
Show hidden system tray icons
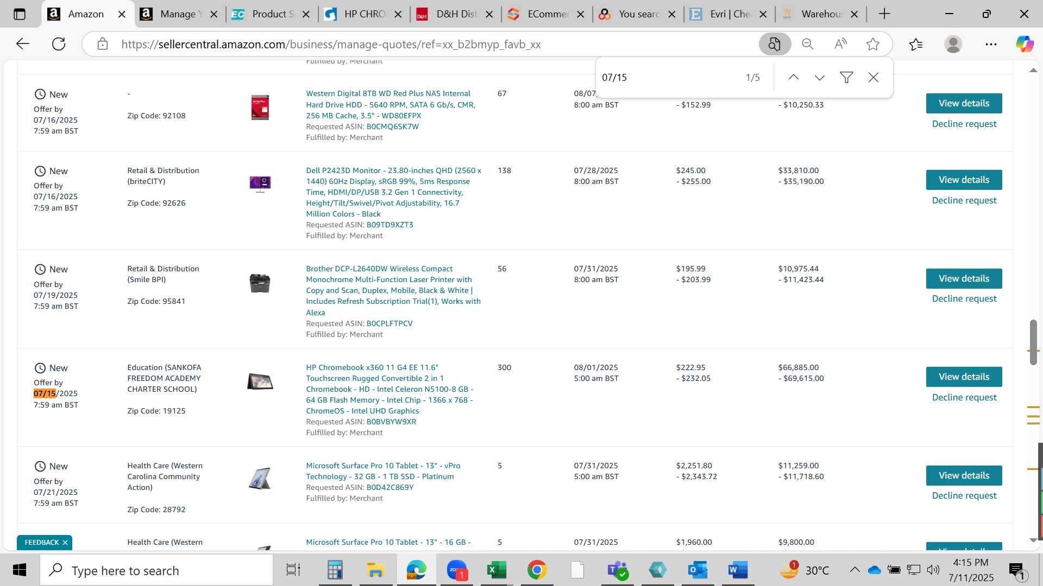click(854, 570)
